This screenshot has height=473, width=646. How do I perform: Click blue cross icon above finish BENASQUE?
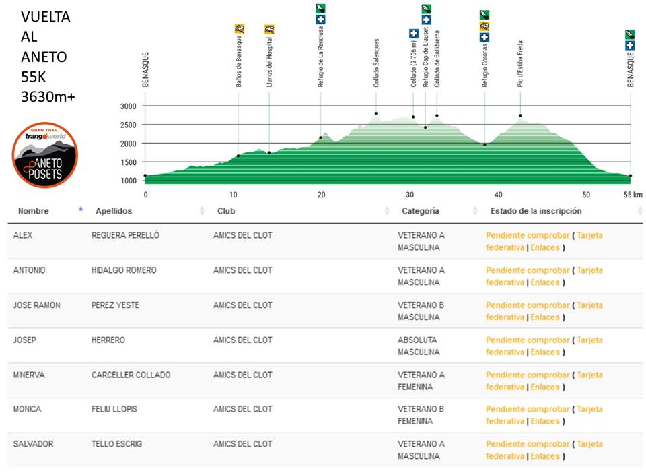[630, 45]
